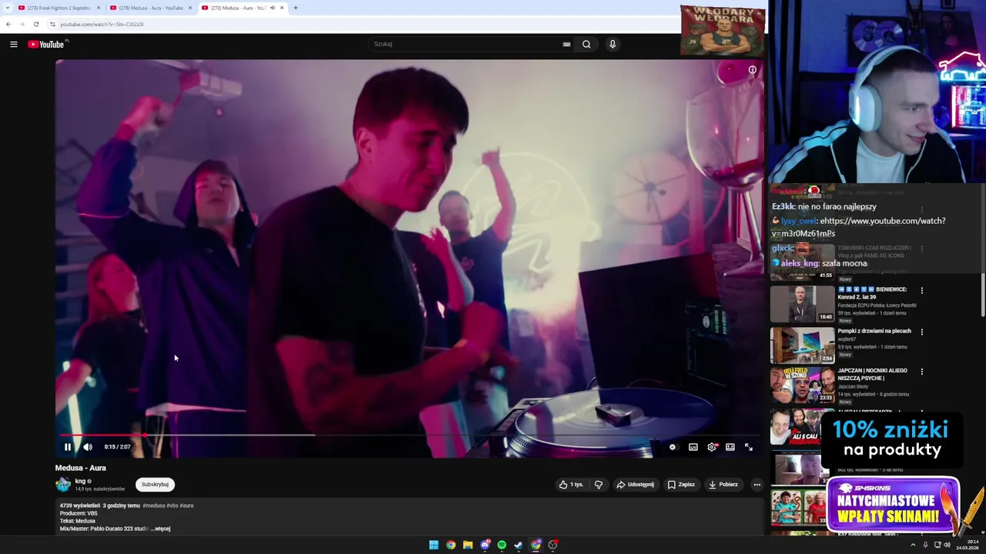986x554 pixels.
Task: Open BIENIEWICE: Konrad Z. video thumbnail
Action: (x=802, y=304)
